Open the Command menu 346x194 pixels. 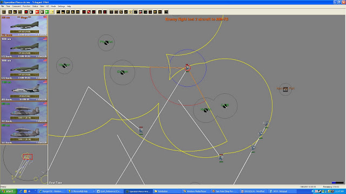click(16, 6)
